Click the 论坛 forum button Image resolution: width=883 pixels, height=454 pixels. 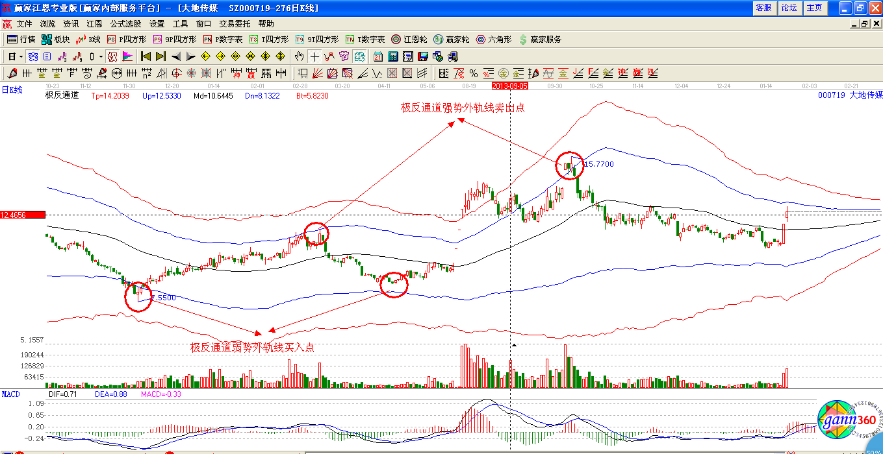[x=789, y=8]
